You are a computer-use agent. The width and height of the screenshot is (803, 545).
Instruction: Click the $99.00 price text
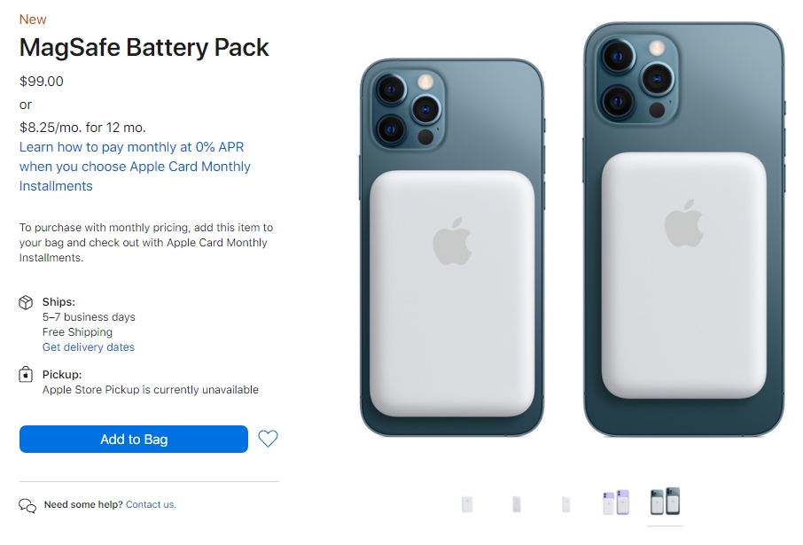pos(42,82)
